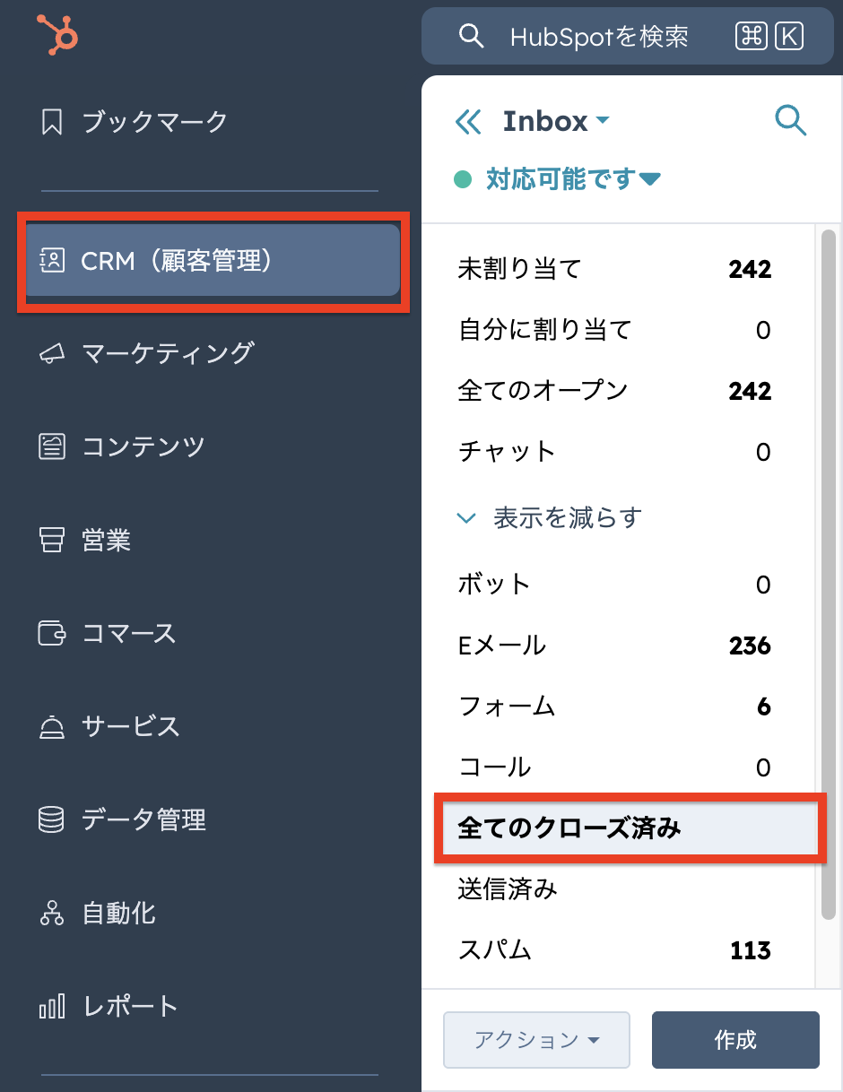The width and height of the screenshot is (843, 1092).
Task: Click the Commerce (コマース) wallet icon
Action: click(x=52, y=633)
